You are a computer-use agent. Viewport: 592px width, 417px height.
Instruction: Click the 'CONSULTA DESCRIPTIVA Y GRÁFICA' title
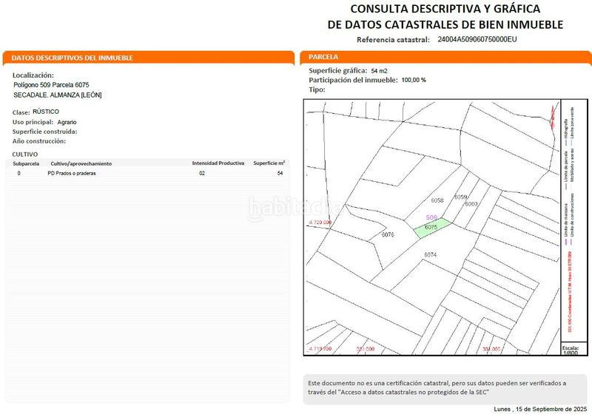[x=445, y=9]
